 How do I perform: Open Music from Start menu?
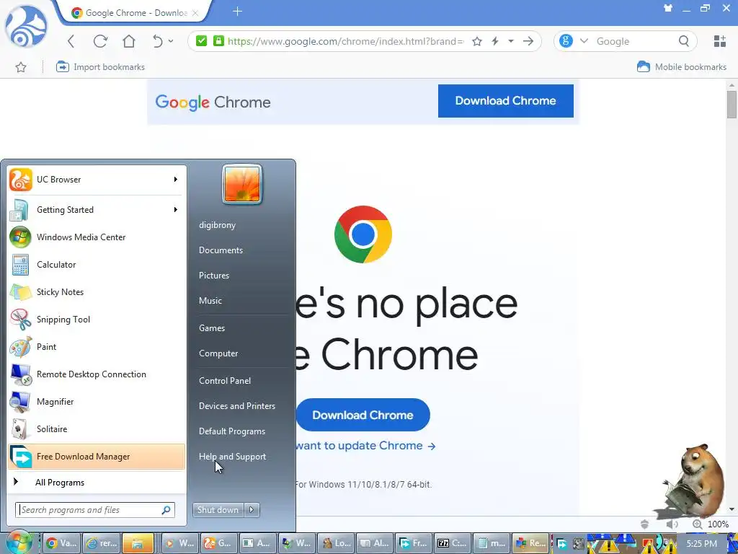point(210,301)
